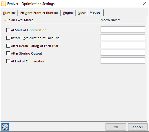Focus macro name box for End of Optimization

click(x=123, y=61)
